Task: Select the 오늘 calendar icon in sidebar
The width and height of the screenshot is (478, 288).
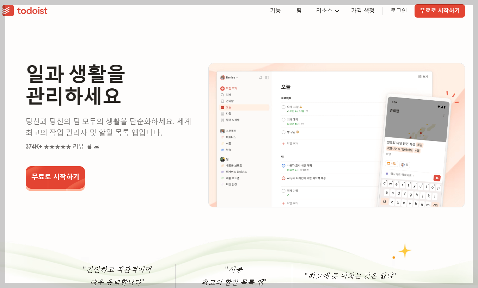Action: pos(222,107)
